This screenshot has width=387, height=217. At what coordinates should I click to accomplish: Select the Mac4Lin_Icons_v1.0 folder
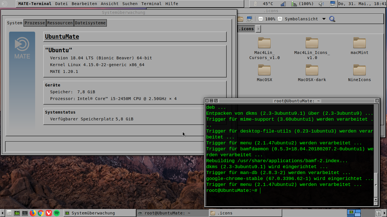pos(312,49)
